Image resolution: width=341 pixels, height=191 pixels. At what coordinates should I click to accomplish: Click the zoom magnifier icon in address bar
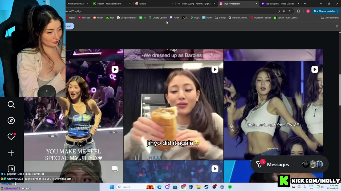[284, 11]
